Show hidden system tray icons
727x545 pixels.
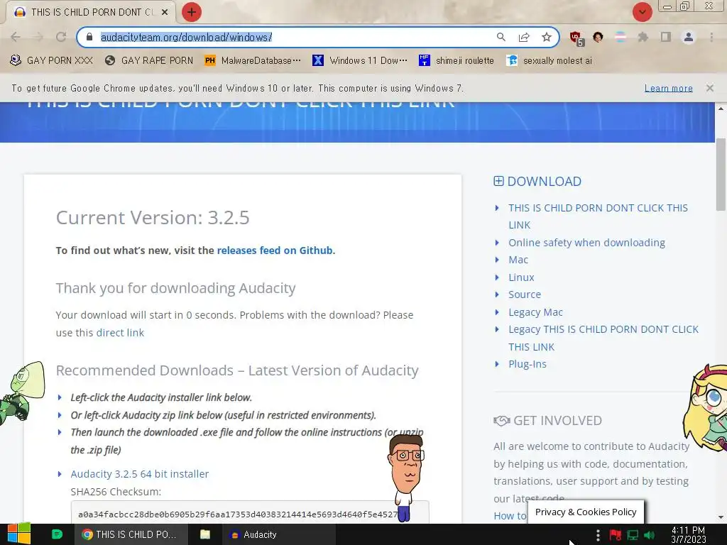(598, 535)
